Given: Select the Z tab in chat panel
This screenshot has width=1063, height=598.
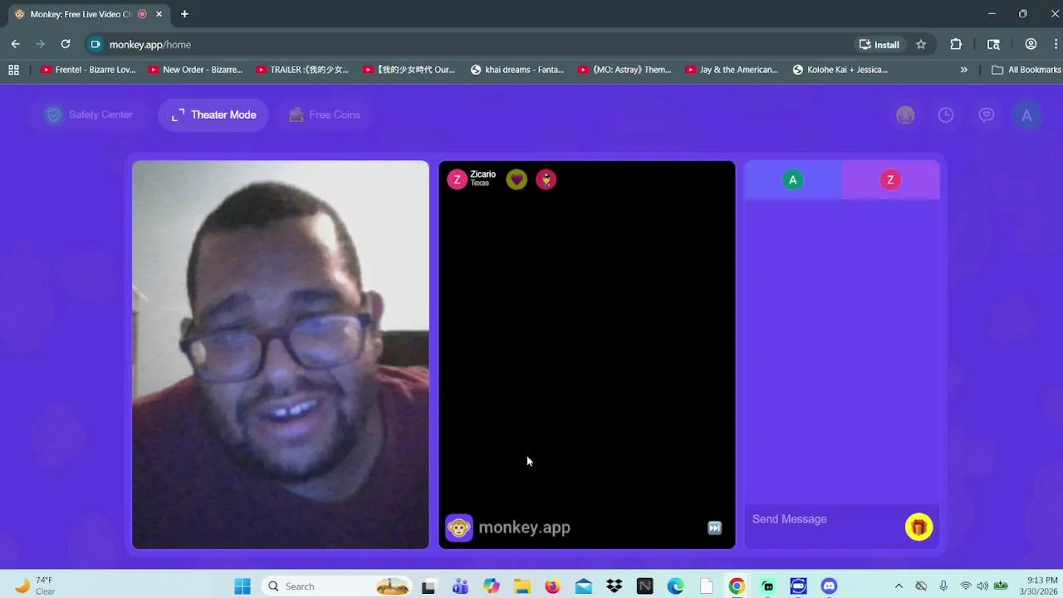Looking at the screenshot, I should coord(891,180).
